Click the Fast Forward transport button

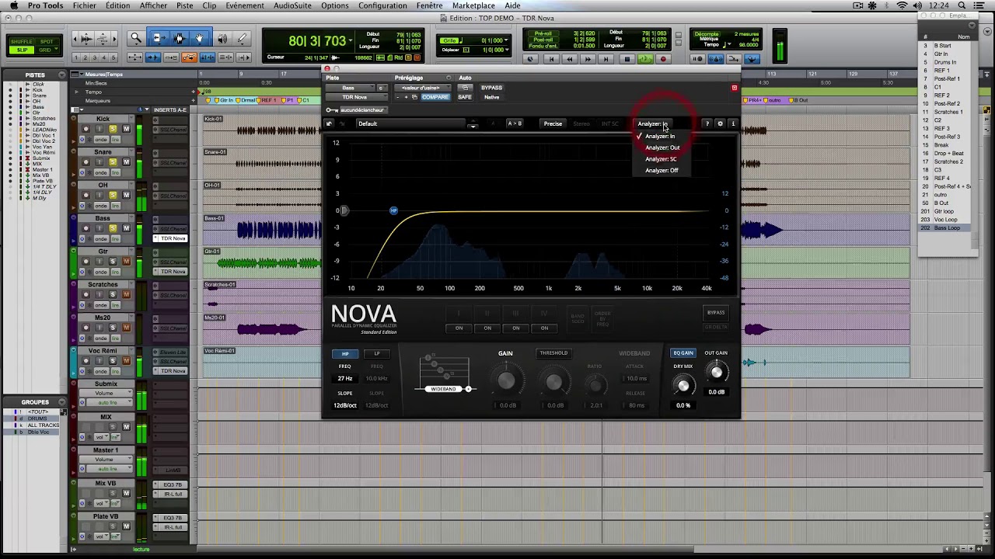[588, 59]
